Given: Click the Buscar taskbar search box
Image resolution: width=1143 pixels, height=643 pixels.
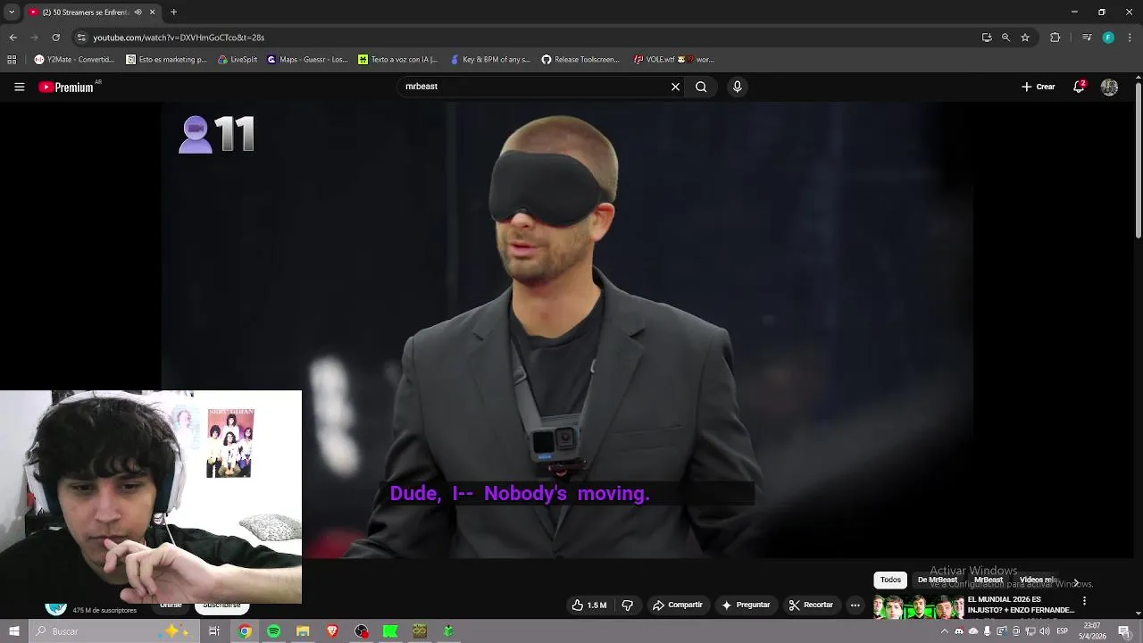Looking at the screenshot, I should (116, 631).
